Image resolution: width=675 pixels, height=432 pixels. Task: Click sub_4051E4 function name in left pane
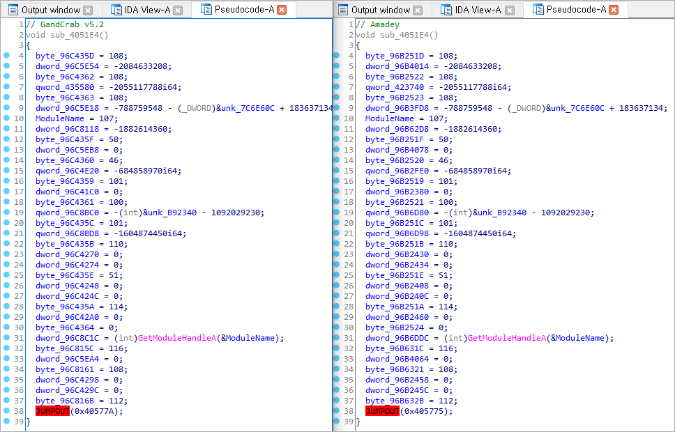(x=75, y=35)
